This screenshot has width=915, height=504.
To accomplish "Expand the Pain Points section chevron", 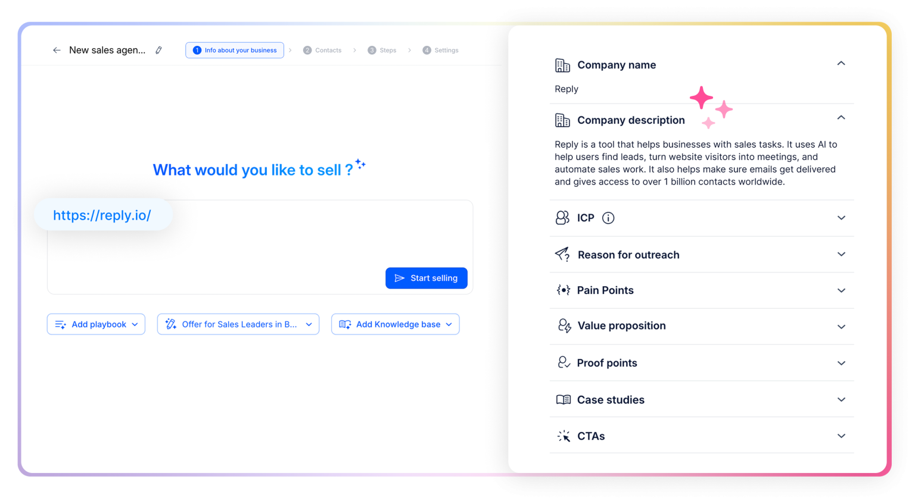I will tap(841, 291).
